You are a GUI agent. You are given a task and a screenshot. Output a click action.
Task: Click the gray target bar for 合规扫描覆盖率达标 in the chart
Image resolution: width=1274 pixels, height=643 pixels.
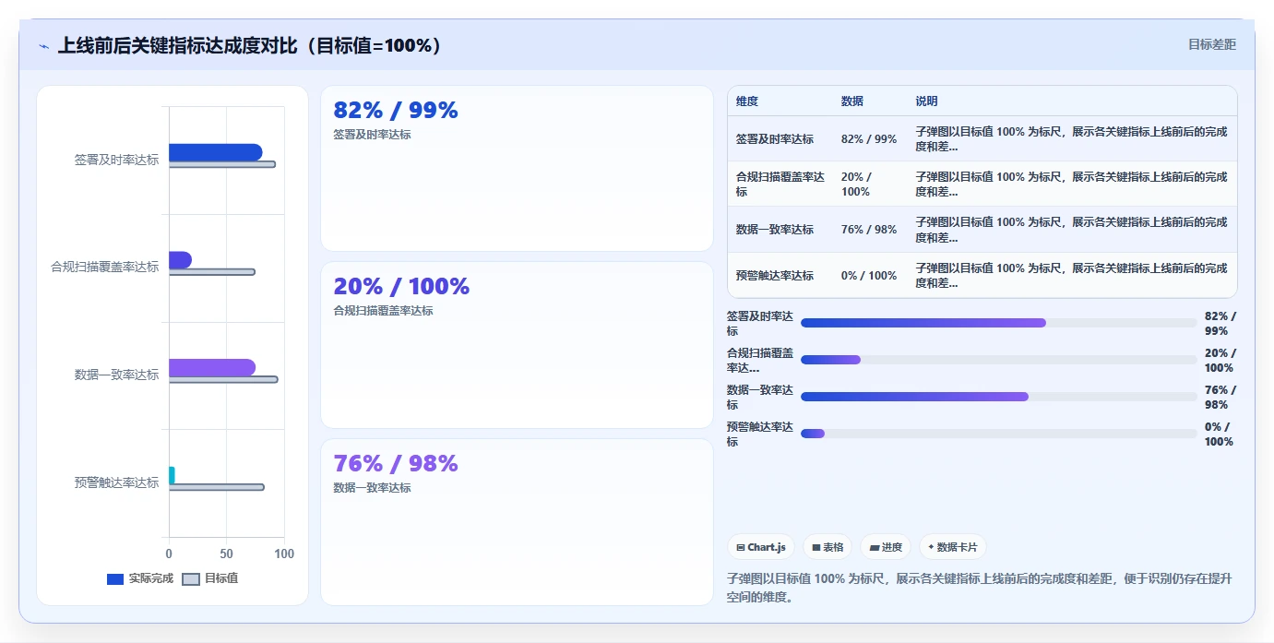pyautogui.click(x=212, y=272)
